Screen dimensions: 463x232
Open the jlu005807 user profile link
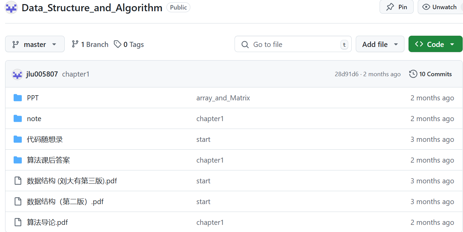pos(42,74)
